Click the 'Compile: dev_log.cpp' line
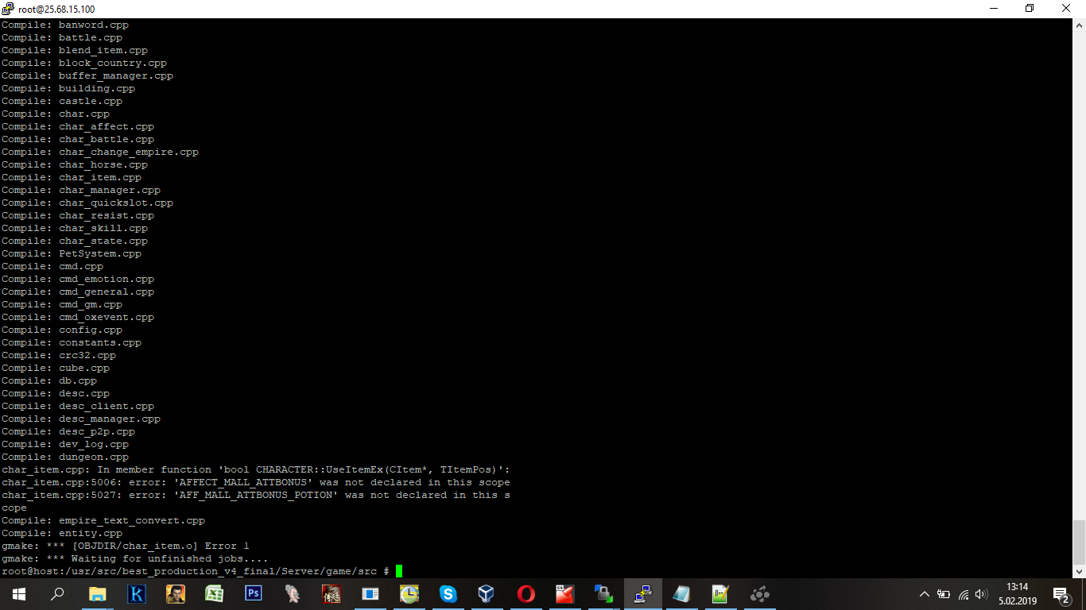This screenshot has height=610, width=1086. (65, 444)
